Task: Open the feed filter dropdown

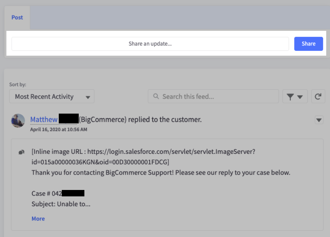Action: [x=295, y=96]
